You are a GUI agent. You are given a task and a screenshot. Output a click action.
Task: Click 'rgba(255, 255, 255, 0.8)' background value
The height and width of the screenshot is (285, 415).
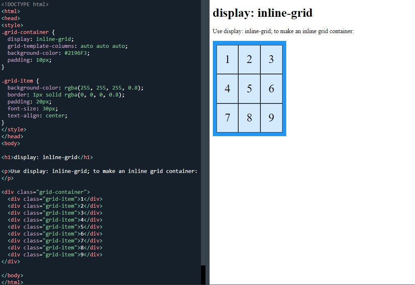tap(103, 88)
